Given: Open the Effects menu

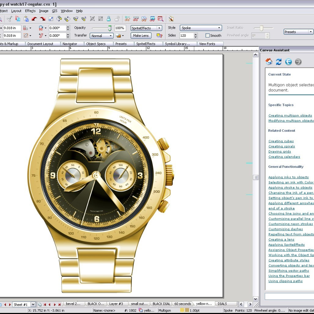Looking at the screenshot, I should (x=30, y=11).
